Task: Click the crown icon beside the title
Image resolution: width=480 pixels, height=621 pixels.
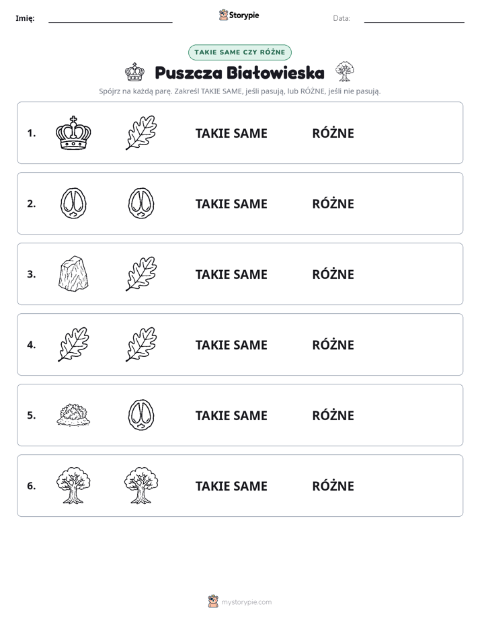Action: pos(134,72)
